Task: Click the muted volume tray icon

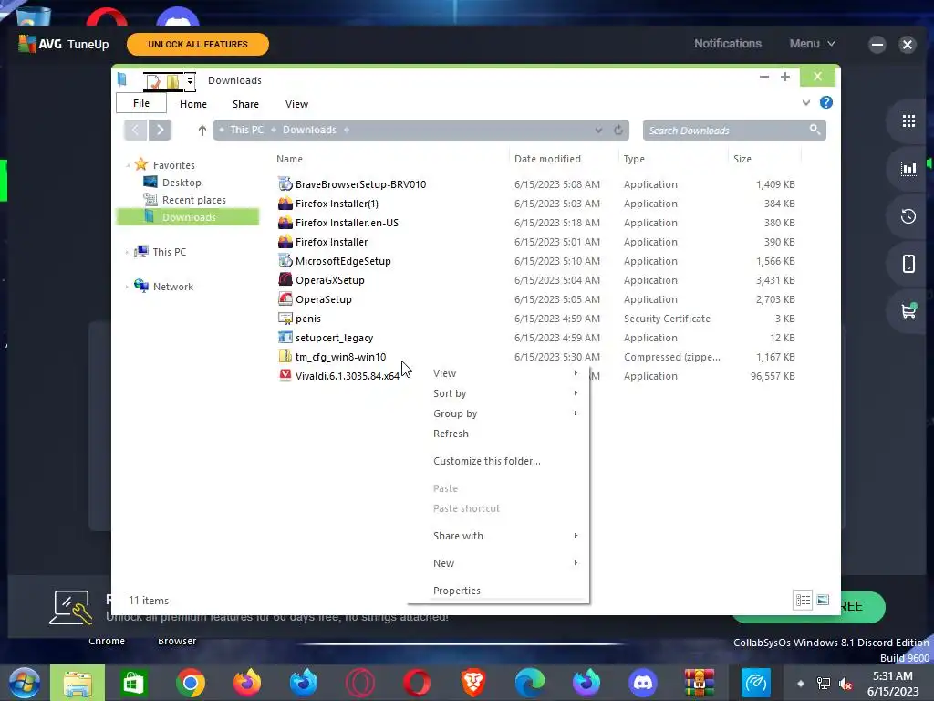Action: 846,683
